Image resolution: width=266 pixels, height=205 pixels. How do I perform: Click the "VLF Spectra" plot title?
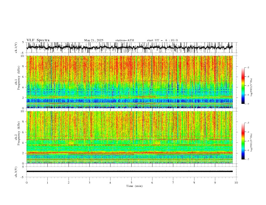coord(38,40)
